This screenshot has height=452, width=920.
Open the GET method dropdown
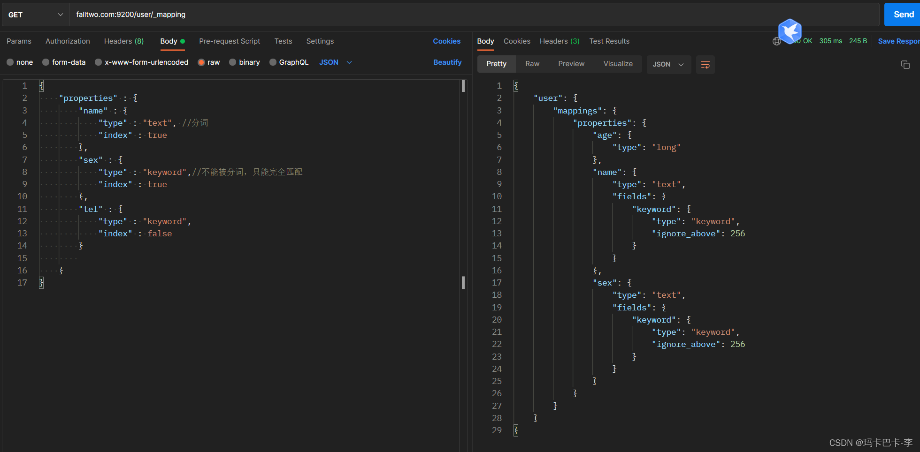[35, 15]
